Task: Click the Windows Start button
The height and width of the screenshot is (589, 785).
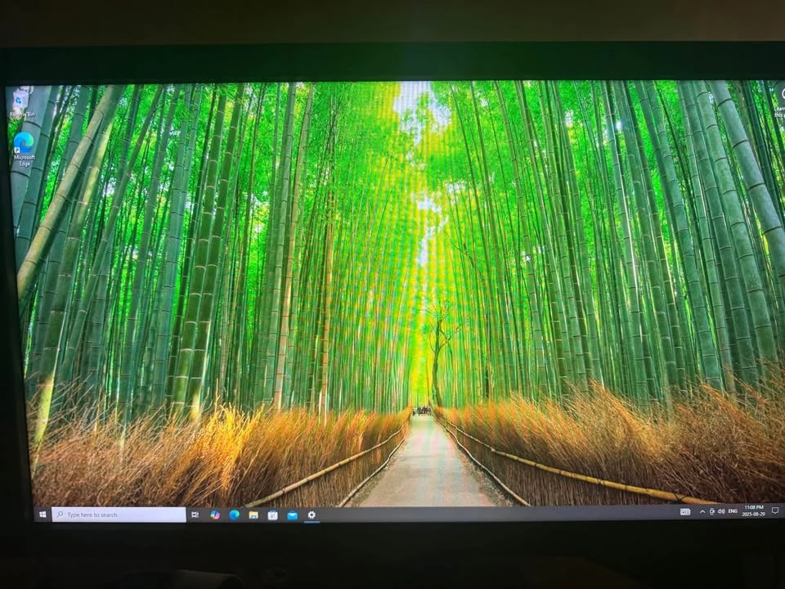Action: (42, 515)
